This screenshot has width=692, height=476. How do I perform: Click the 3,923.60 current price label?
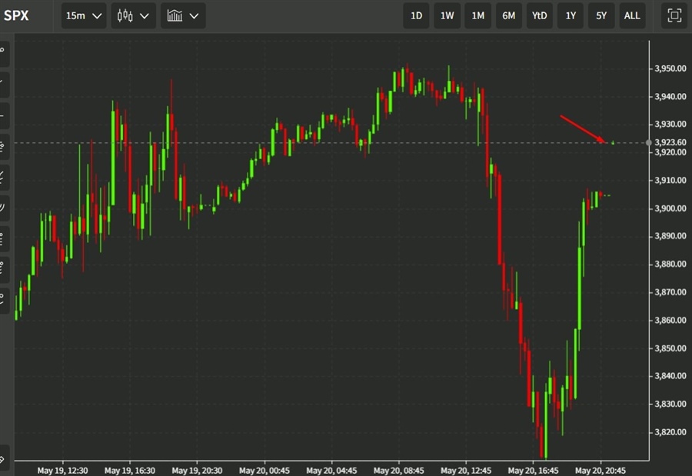(x=670, y=142)
